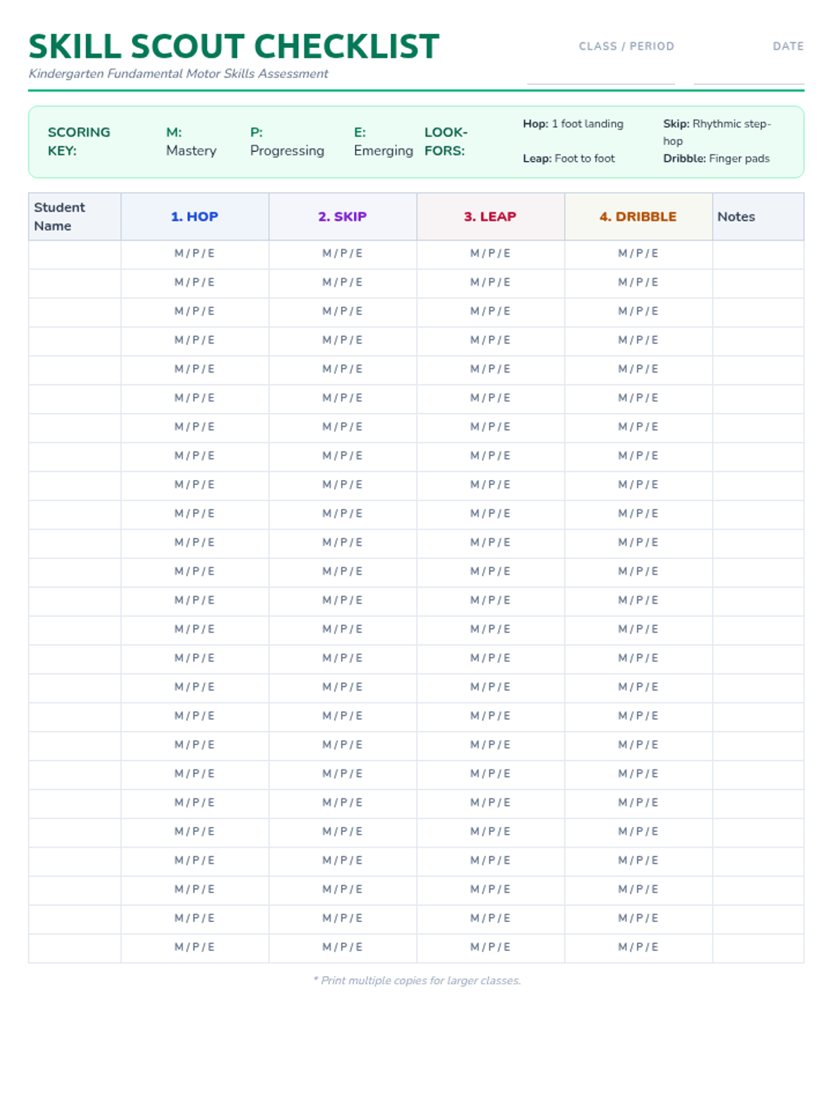This screenshot has height=1110, width=832.
Task: Click the first empty Student Name cell
Action: 75,255
